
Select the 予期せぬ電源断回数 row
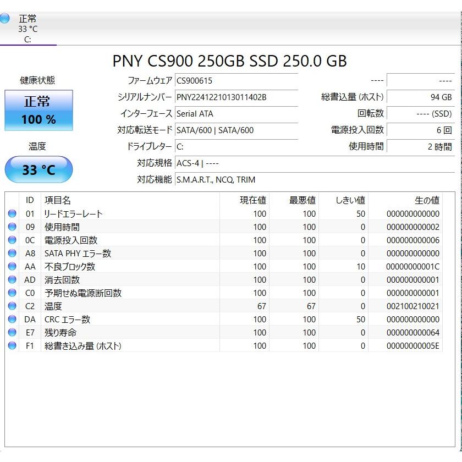224,293
